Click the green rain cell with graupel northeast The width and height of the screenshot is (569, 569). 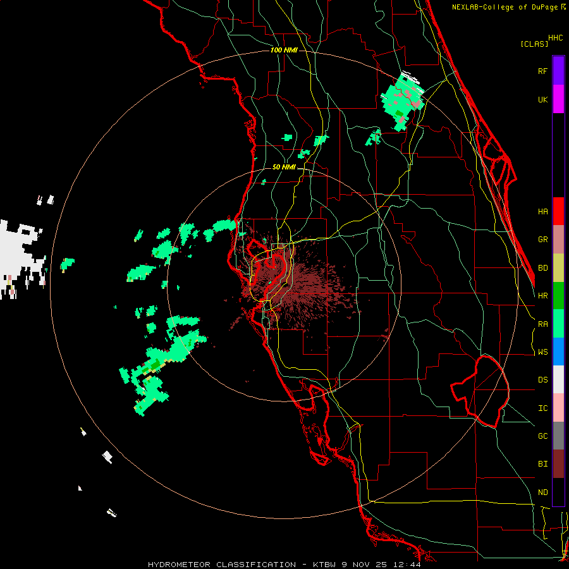(x=402, y=101)
